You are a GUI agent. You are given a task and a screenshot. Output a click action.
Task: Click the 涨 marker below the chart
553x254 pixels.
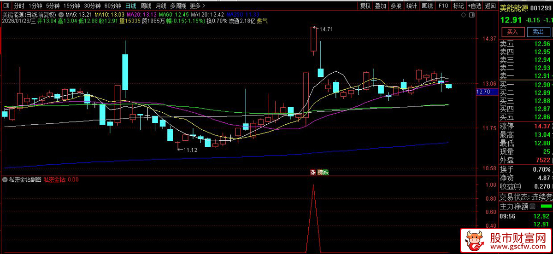313,173
